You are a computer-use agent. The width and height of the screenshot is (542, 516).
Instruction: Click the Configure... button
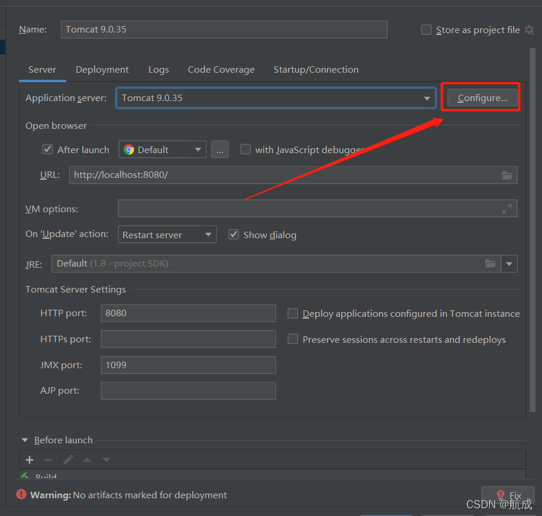pos(482,98)
